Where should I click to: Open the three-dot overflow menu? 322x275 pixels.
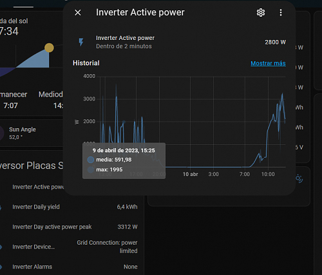(281, 12)
